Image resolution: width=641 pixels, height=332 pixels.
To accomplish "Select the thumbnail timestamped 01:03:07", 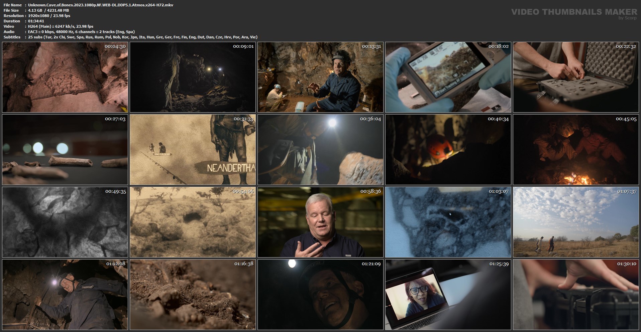I will pyautogui.click(x=448, y=222).
